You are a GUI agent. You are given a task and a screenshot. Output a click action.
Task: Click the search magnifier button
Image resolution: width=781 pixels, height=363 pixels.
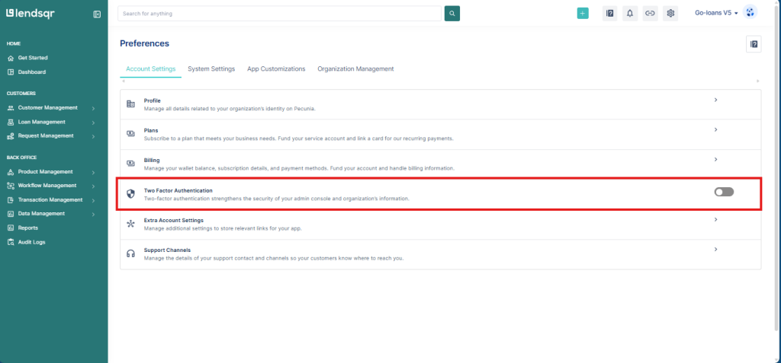pos(452,13)
